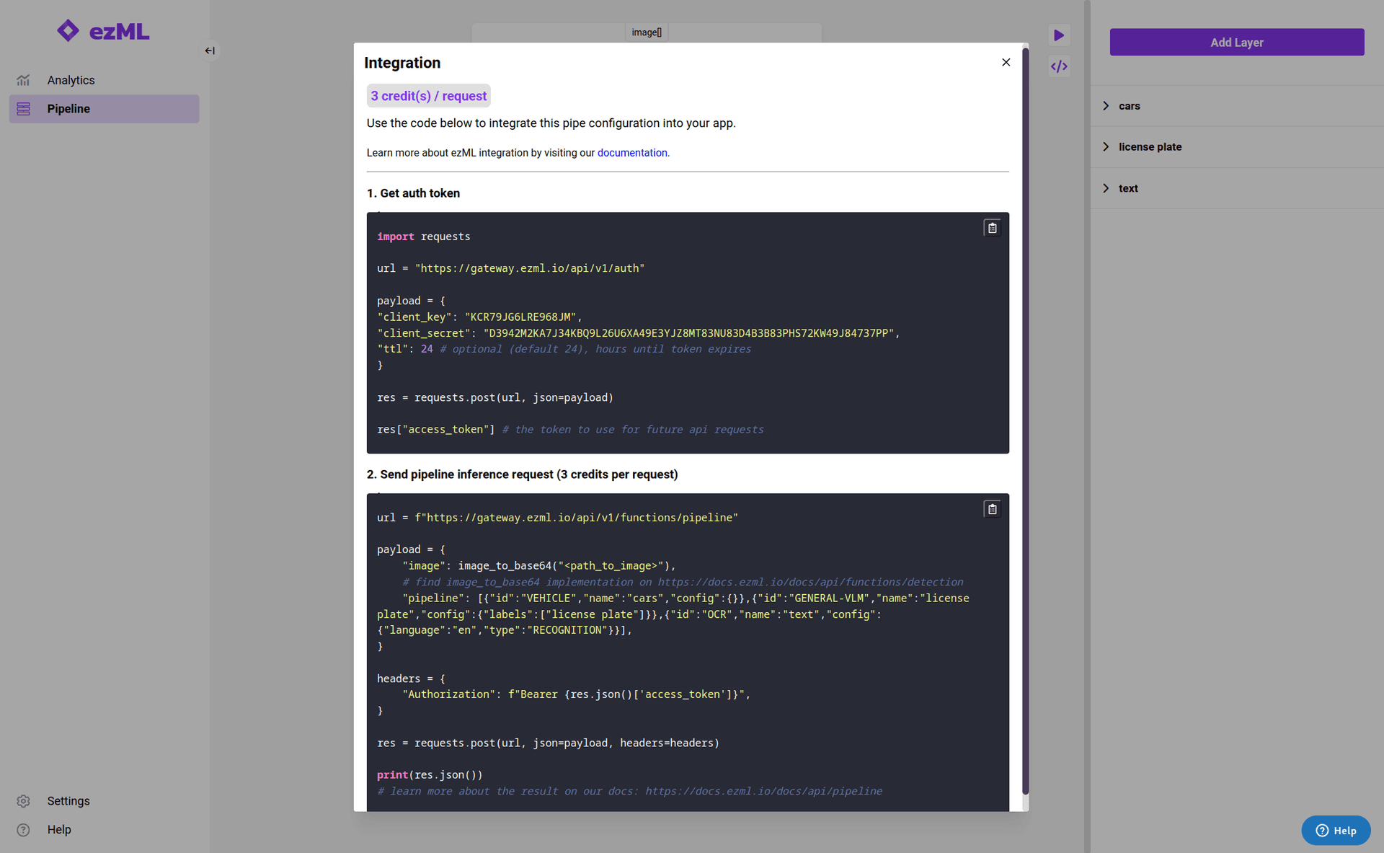The width and height of the screenshot is (1384, 853).
Task: Expand the license plate layer
Action: (x=1106, y=147)
